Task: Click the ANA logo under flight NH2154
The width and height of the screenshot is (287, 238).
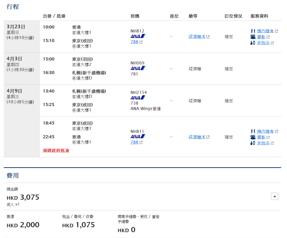Action: click(138, 98)
